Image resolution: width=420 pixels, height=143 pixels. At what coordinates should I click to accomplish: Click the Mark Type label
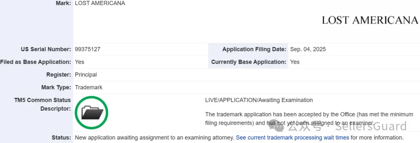pyautogui.click(x=56, y=87)
